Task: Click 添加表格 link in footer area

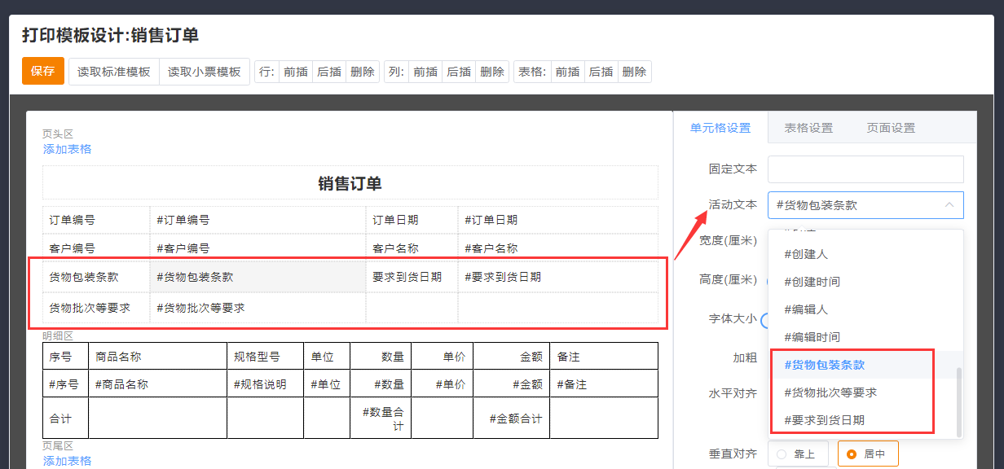Action: (67, 461)
